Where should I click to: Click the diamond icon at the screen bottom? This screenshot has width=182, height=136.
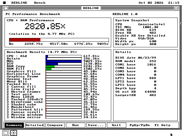[14, 133]
